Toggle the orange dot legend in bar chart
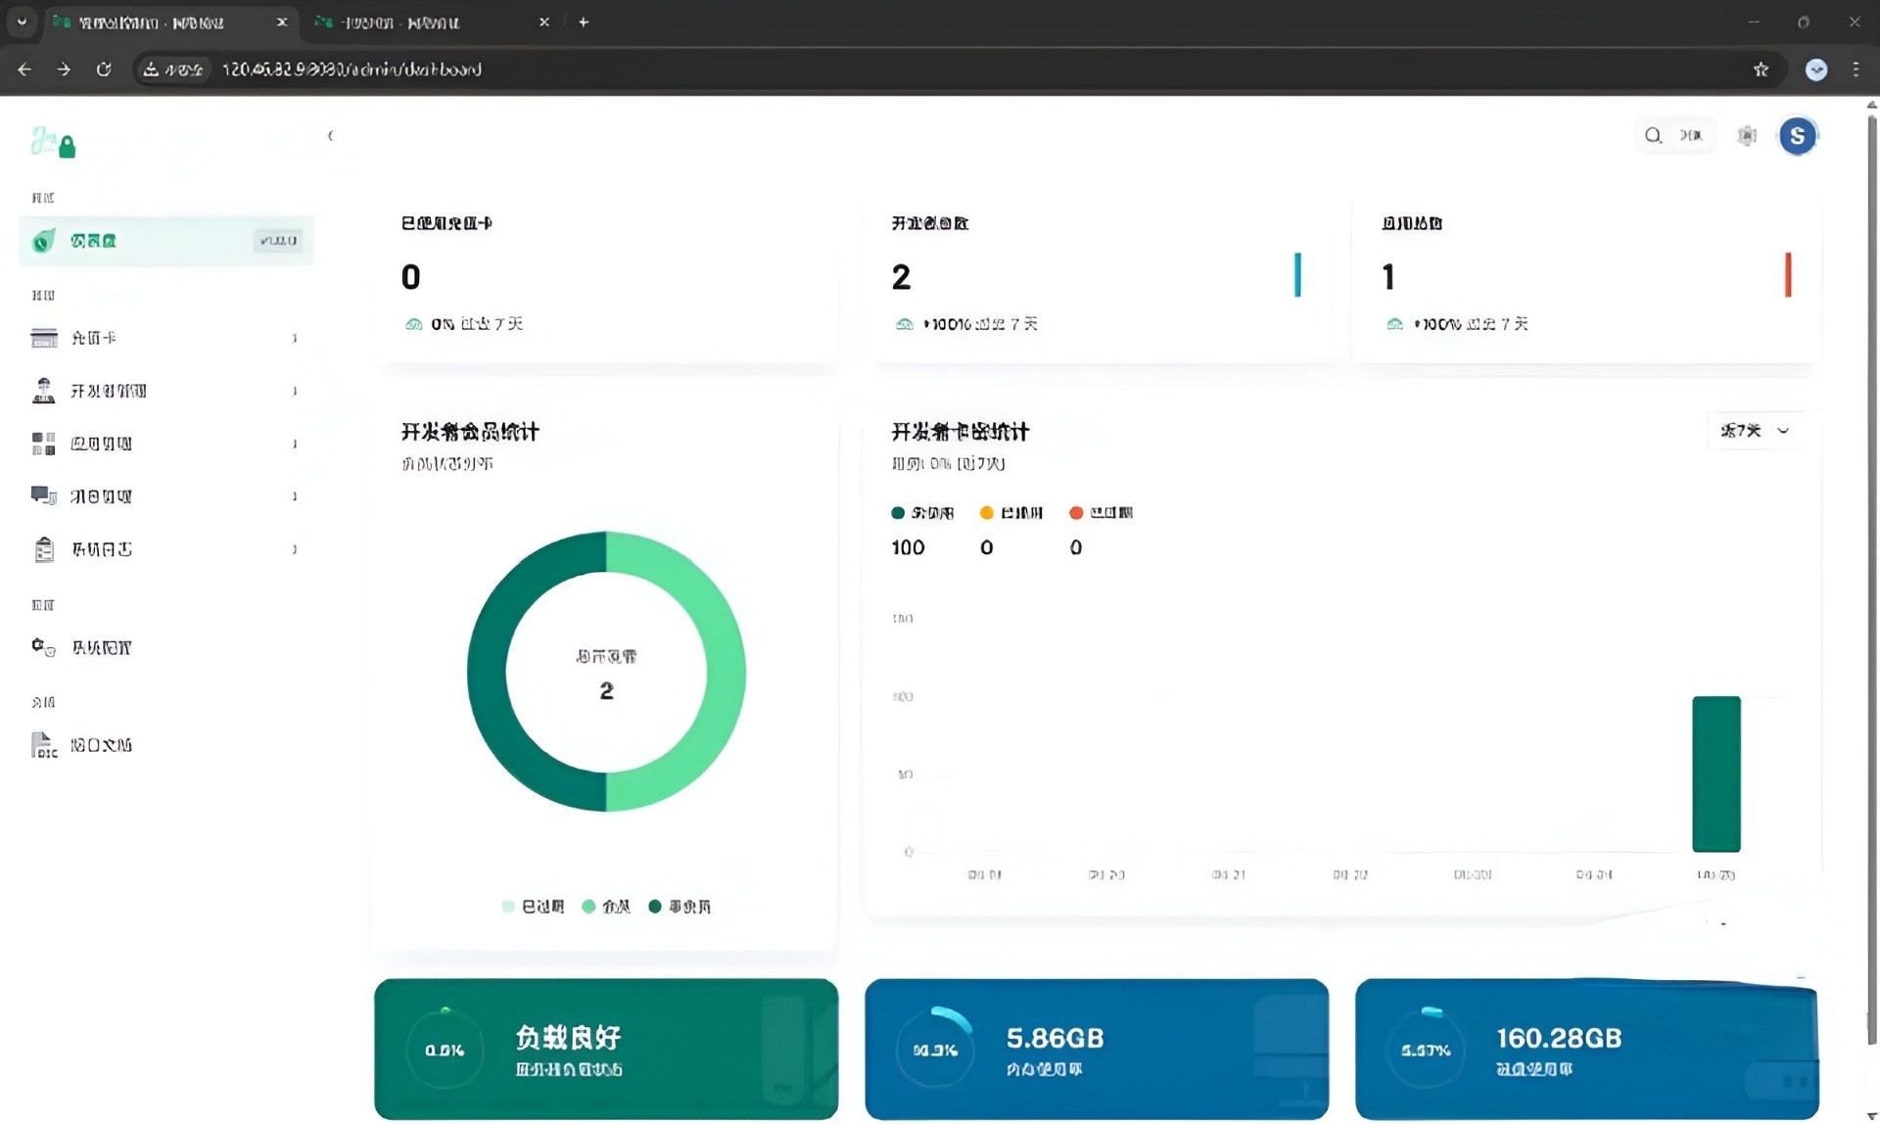Image resolution: width=1880 pixels, height=1124 pixels. coord(1076,513)
